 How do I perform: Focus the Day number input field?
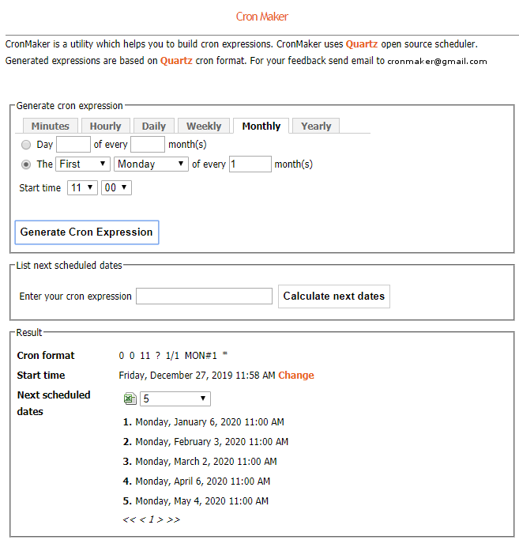73,145
